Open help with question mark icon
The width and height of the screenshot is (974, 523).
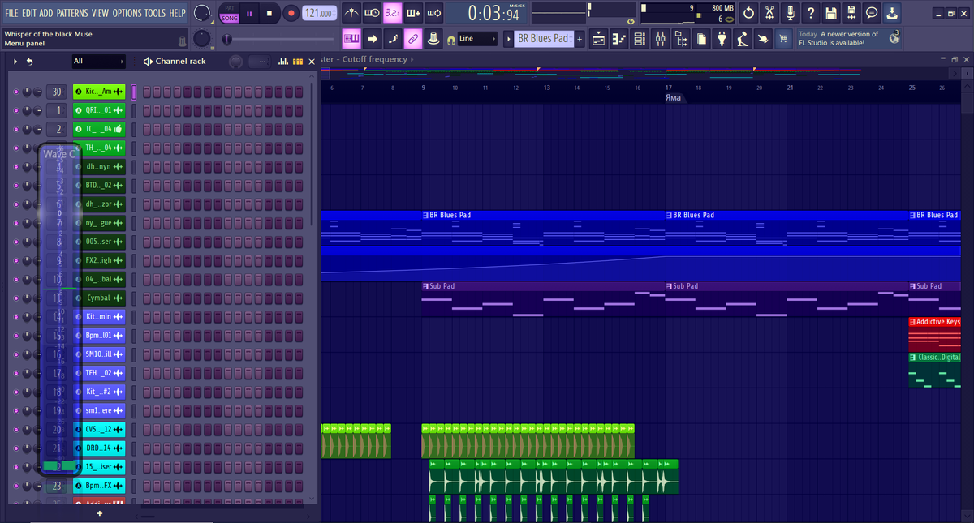tap(811, 13)
